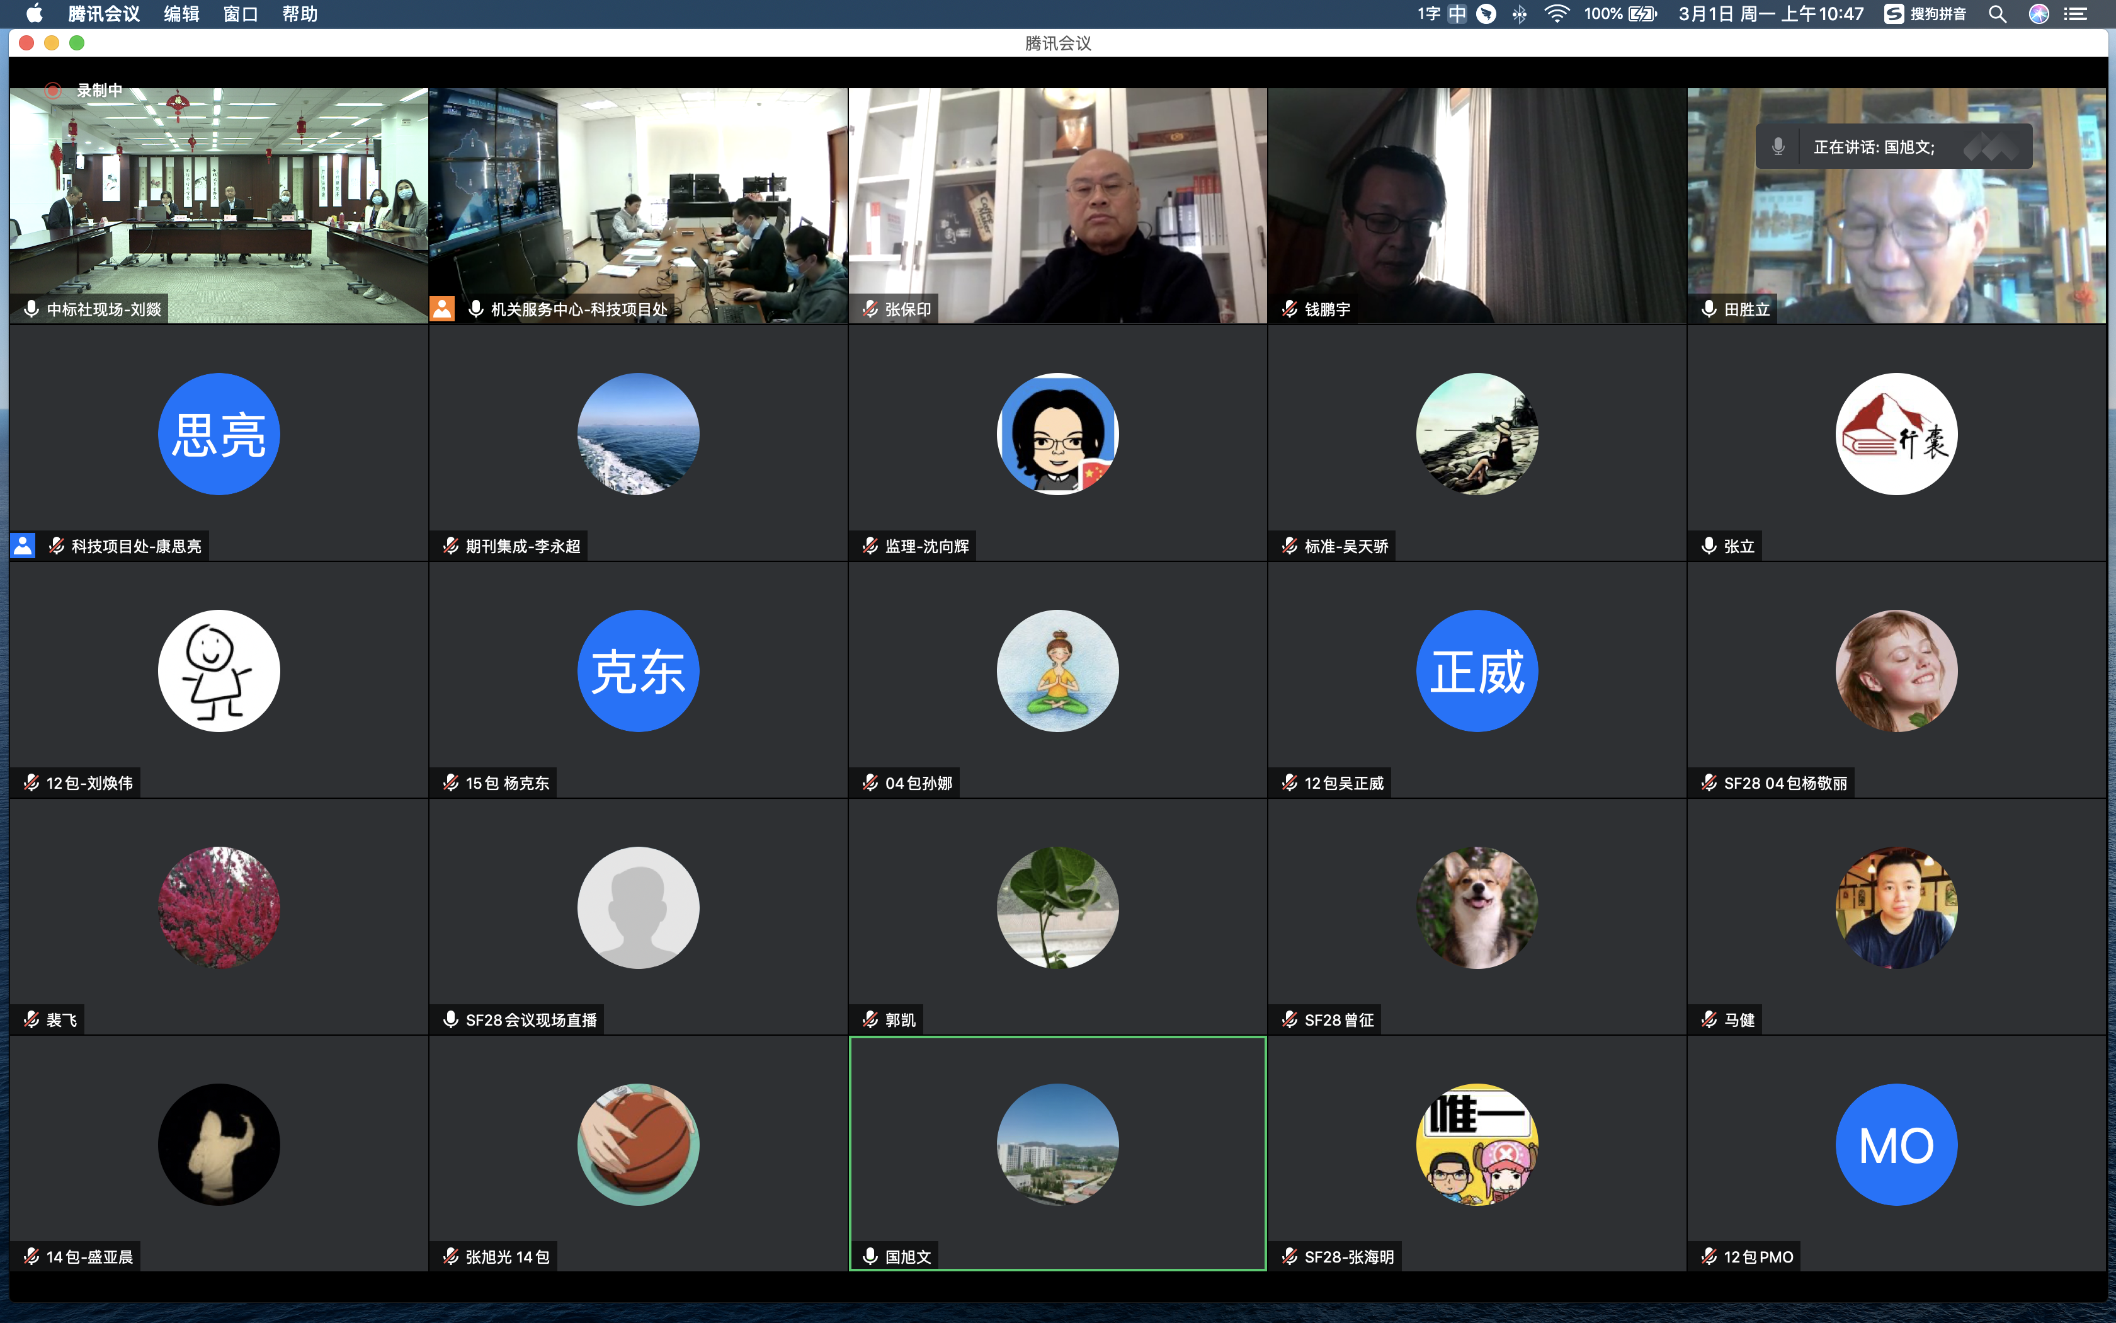Open the Wi-Fi status menu

[1557, 14]
